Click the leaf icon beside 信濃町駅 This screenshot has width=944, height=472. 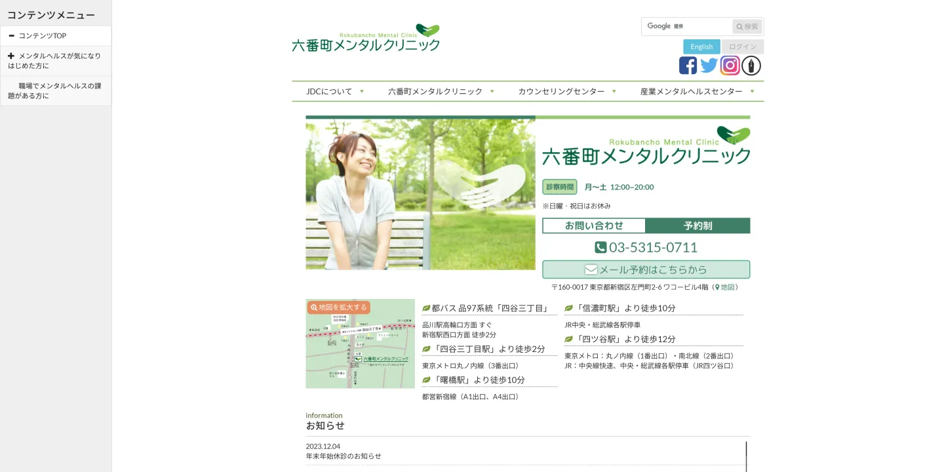[568, 307]
